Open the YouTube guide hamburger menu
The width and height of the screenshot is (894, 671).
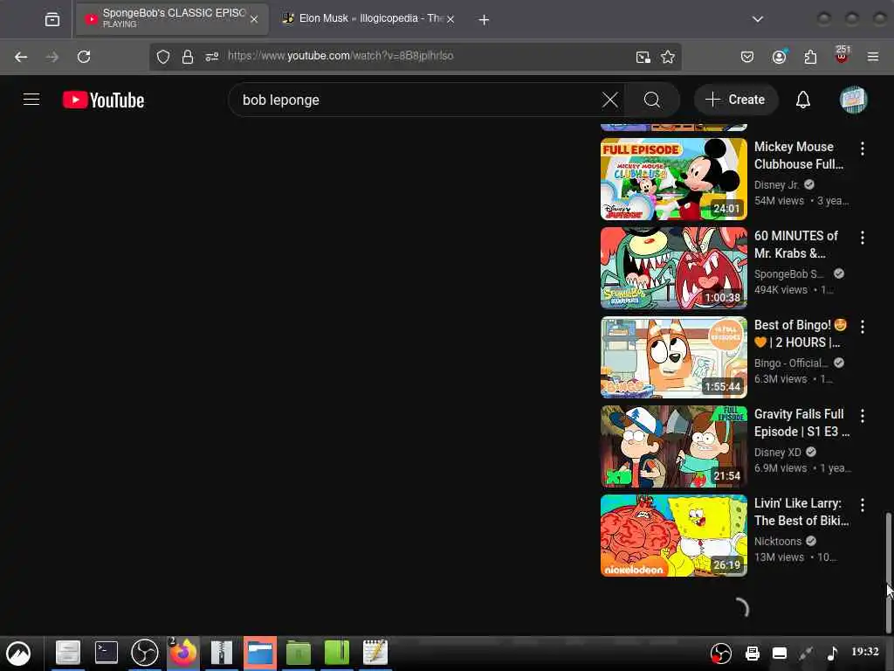(x=31, y=100)
